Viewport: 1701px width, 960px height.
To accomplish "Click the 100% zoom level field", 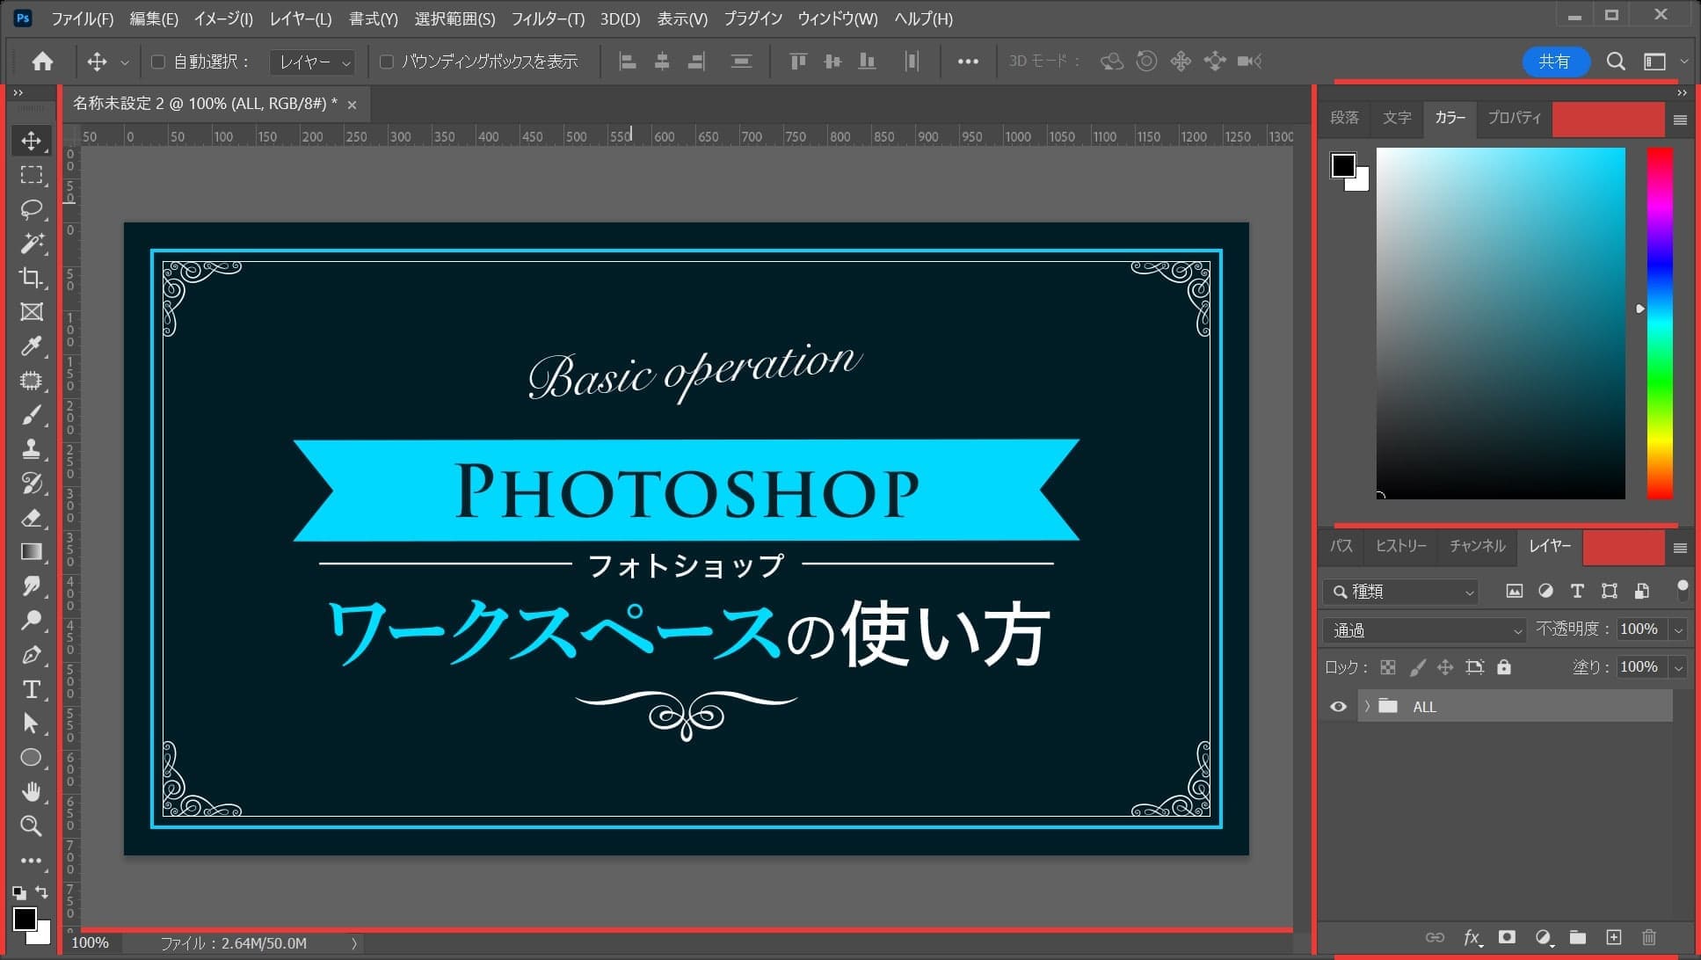I will tap(90, 943).
